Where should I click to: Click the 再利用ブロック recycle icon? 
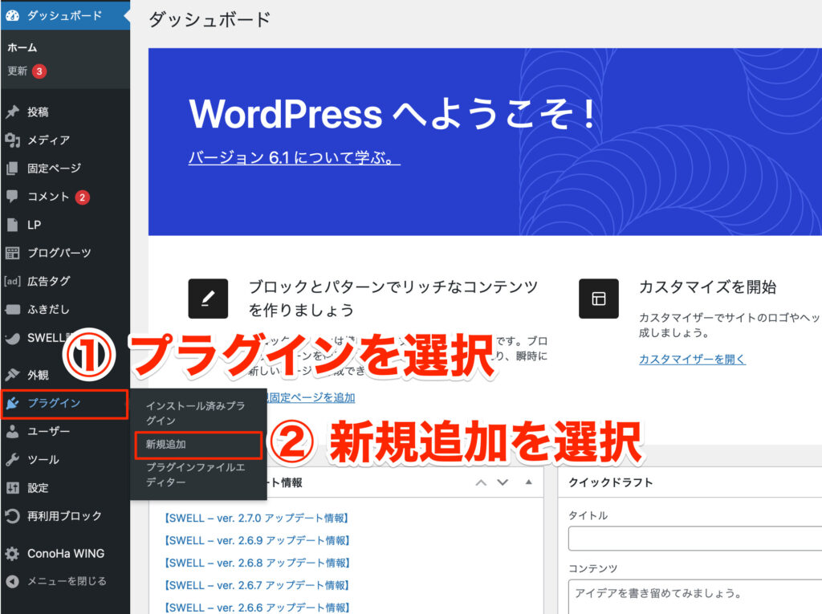(12, 516)
